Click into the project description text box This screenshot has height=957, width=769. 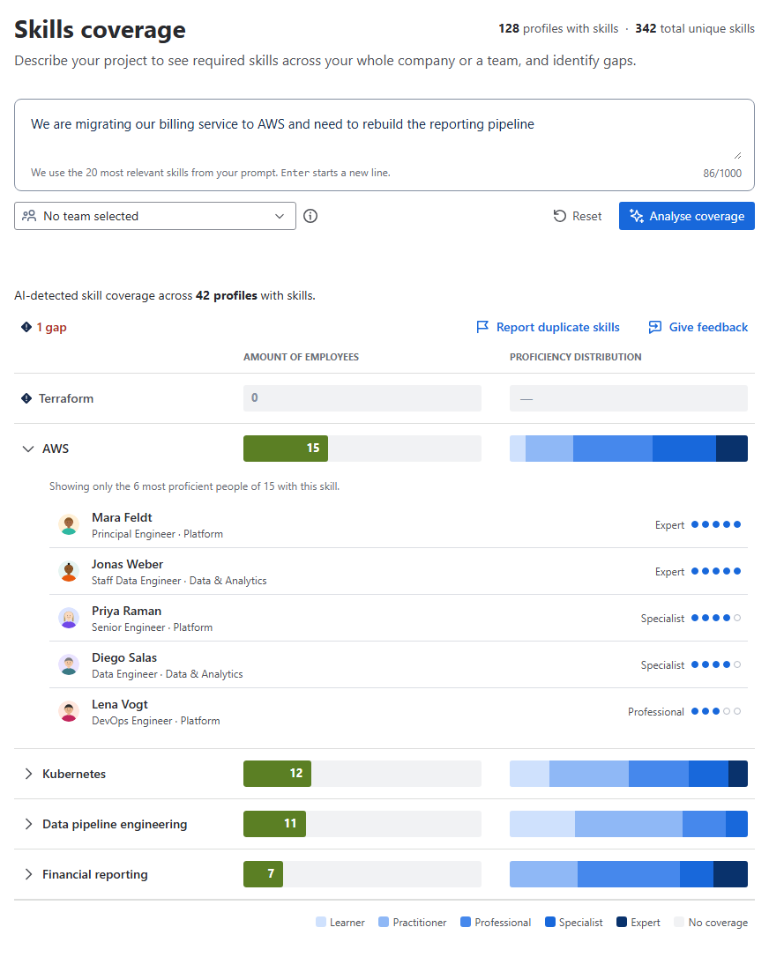pos(384,145)
